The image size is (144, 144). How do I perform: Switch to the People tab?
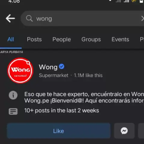click(x=62, y=40)
